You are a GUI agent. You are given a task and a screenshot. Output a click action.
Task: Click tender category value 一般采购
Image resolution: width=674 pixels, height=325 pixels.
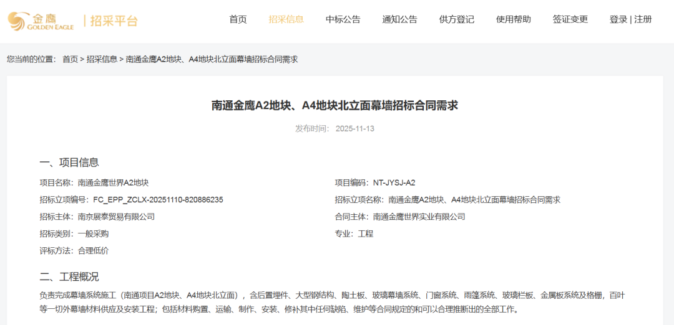(93, 234)
